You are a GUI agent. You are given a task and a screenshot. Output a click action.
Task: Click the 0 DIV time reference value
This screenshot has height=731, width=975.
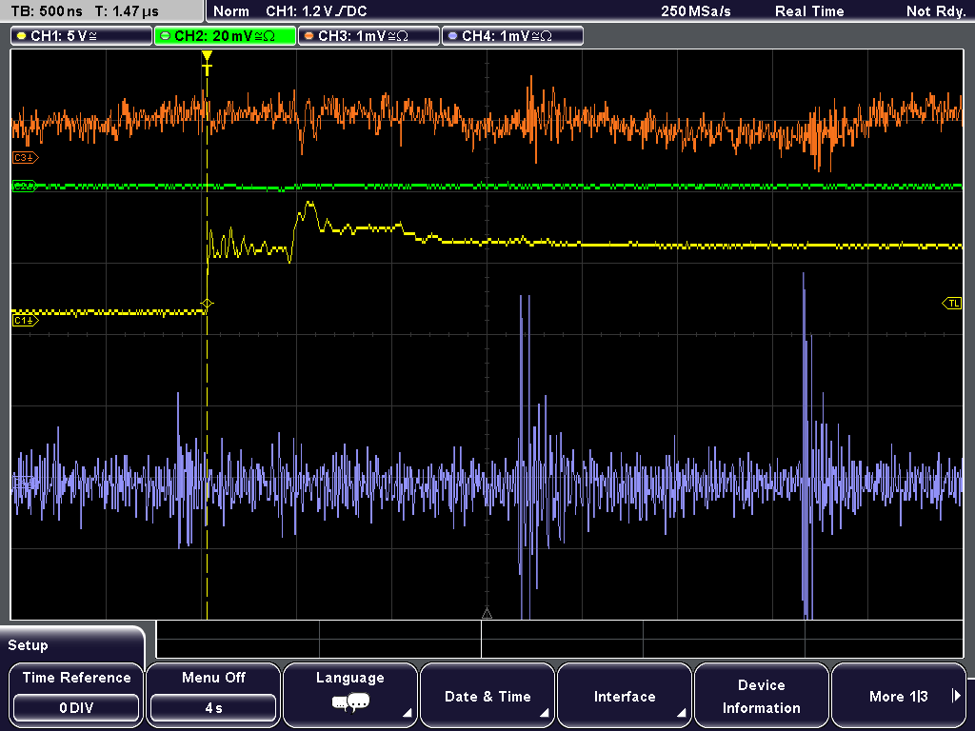click(76, 708)
